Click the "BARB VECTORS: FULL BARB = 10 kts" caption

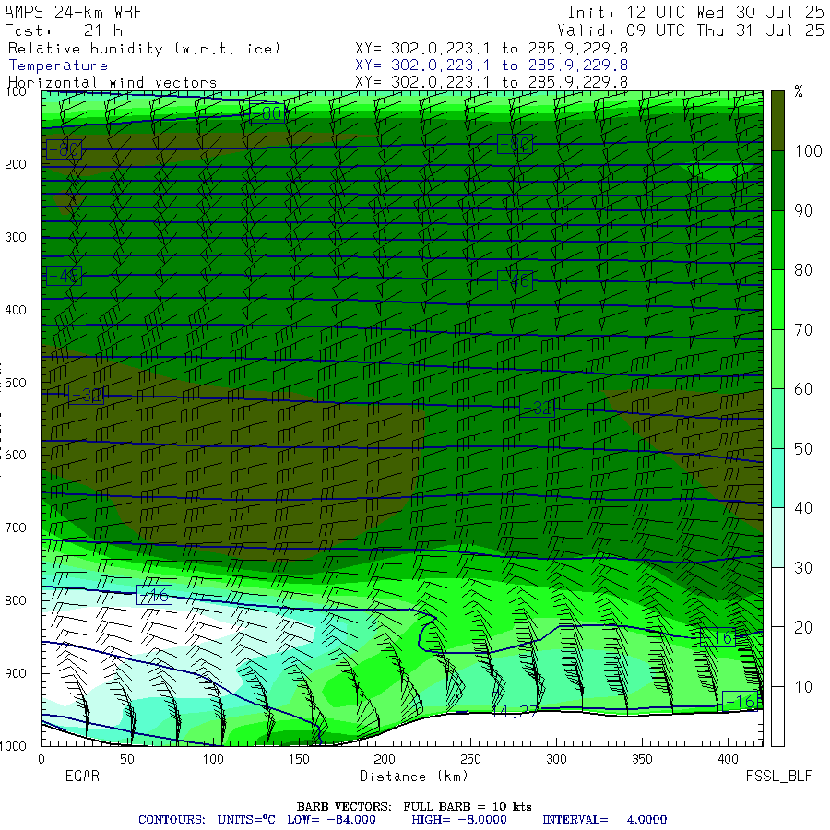point(414,807)
